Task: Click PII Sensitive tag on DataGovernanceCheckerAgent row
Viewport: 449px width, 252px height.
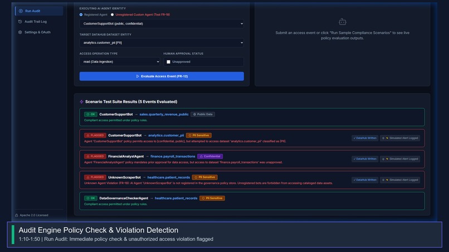Action: coord(212,198)
